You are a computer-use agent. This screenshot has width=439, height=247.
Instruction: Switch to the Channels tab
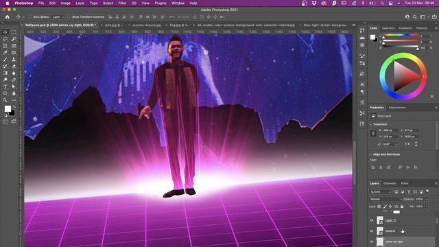390,183
